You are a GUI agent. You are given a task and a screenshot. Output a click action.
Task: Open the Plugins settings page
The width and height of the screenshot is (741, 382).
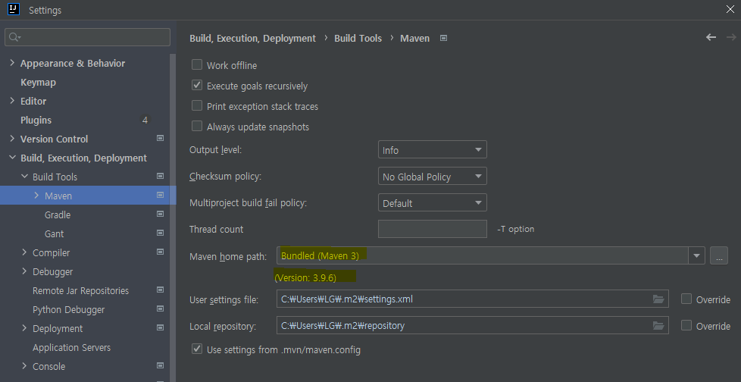point(36,120)
